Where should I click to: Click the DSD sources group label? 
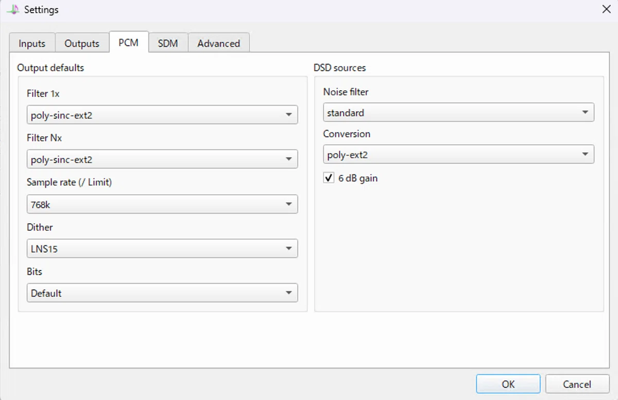pyautogui.click(x=340, y=68)
